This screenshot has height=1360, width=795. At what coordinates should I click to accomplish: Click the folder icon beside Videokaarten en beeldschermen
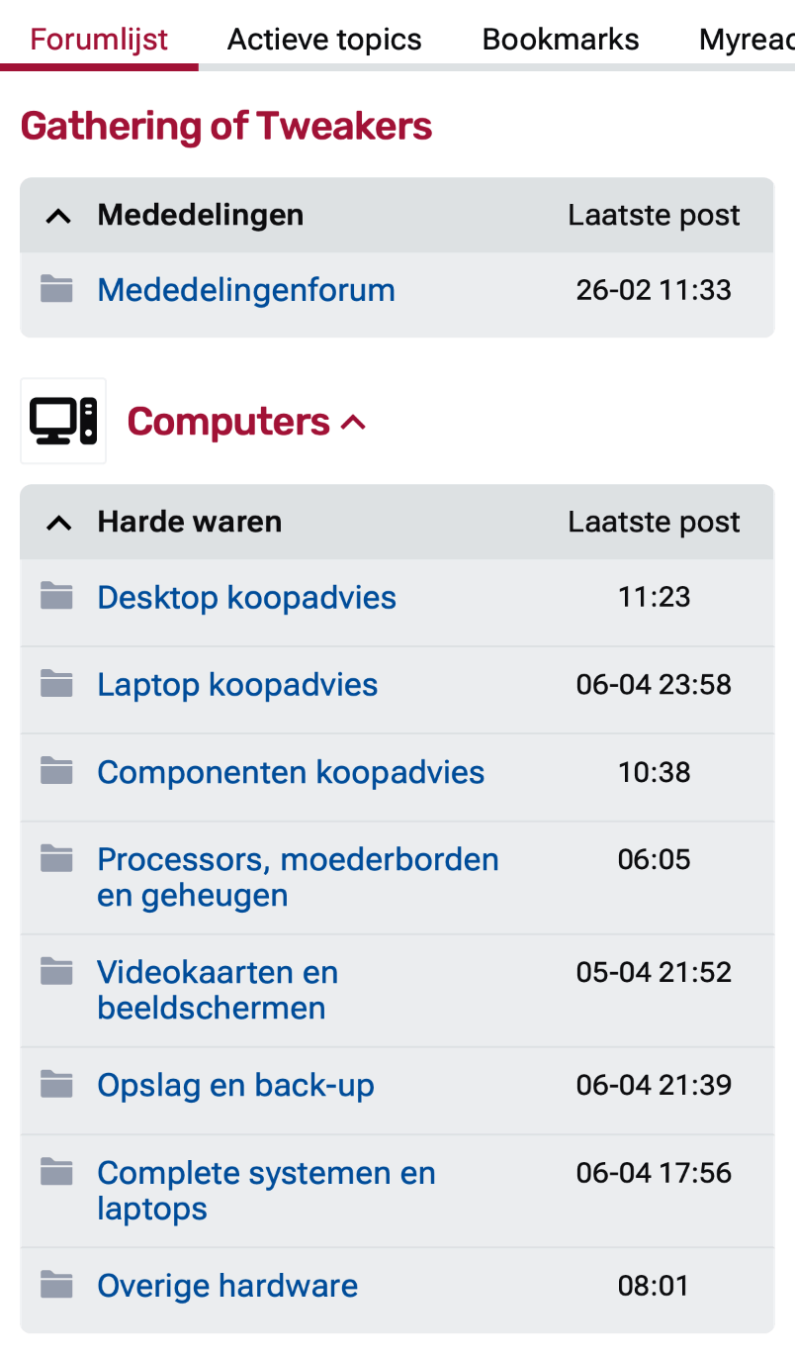click(57, 970)
